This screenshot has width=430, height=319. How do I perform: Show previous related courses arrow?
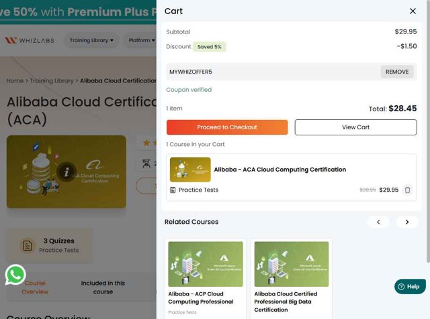coord(378,222)
